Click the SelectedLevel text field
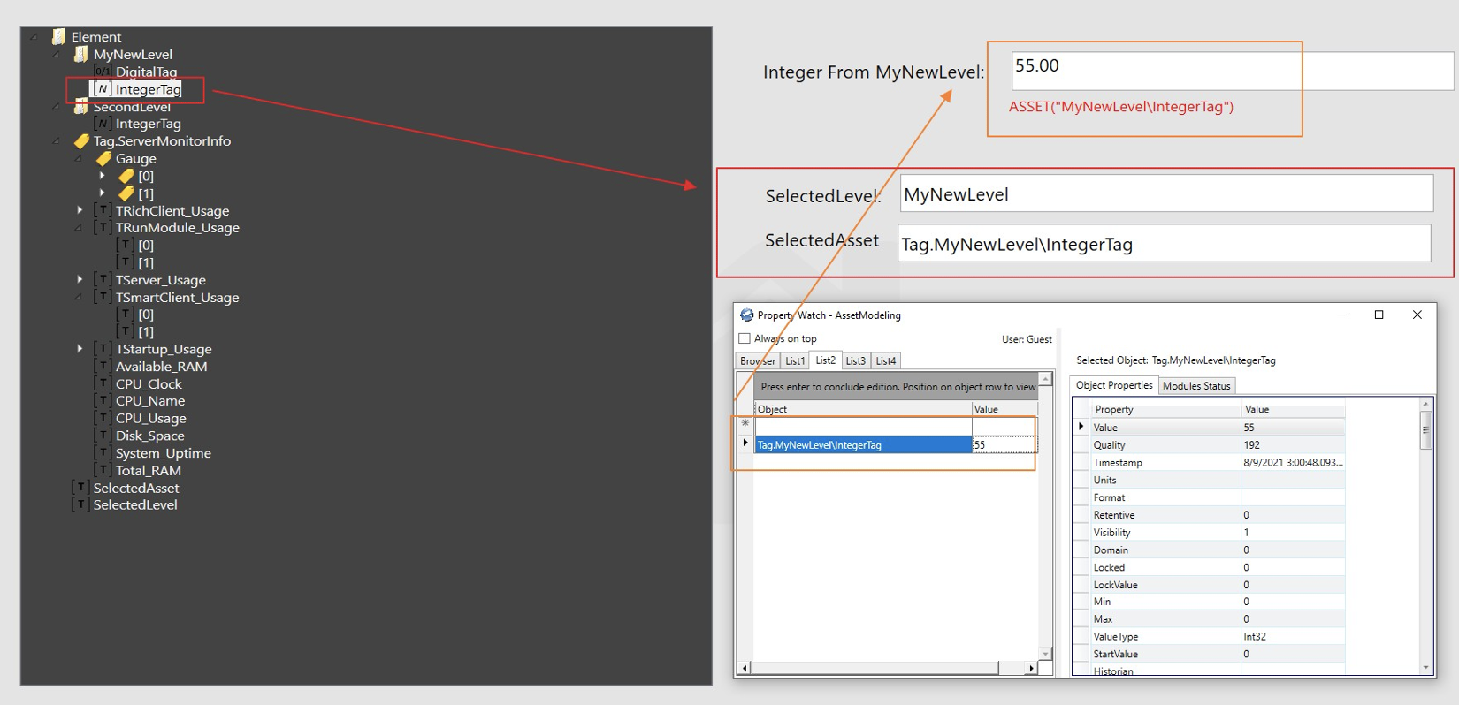The width and height of the screenshot is (1459, 705). tap(1165, 193)
